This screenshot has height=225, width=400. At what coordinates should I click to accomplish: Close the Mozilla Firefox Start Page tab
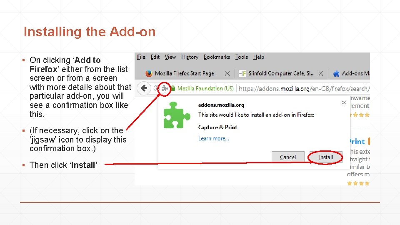pos(227,73)
